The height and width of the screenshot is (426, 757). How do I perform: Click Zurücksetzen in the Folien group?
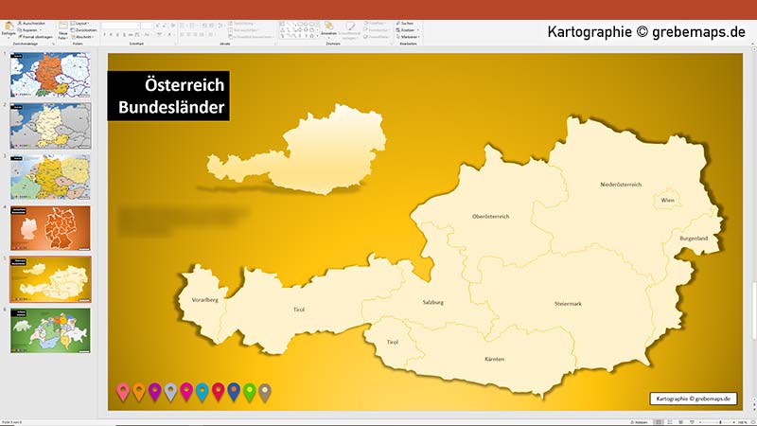point(83,30)
